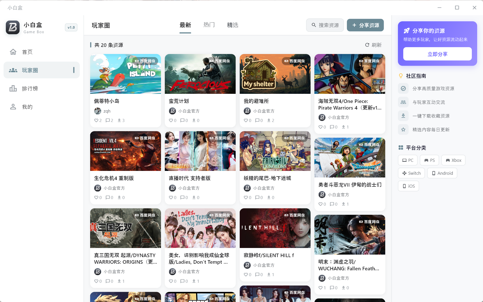The height and width of the screenshot is (302, 483).
Task: Select the 排行榜 ranking sidebar icon
Action: coord(13,88)
